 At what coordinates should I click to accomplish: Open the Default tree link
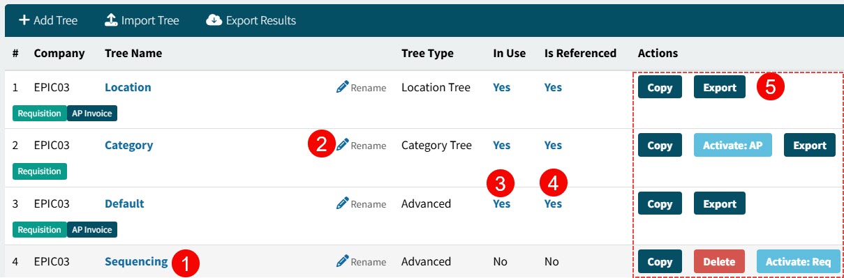[x=124, y=203]
